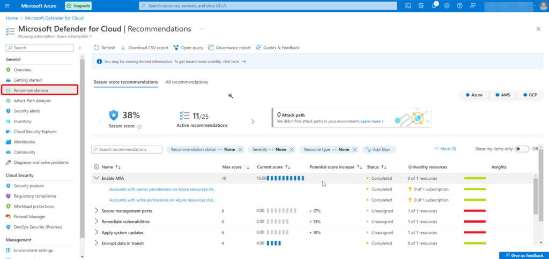The image size is (549, 259).
Task: Open the notifications bell
Action: [x=434, y=6]
